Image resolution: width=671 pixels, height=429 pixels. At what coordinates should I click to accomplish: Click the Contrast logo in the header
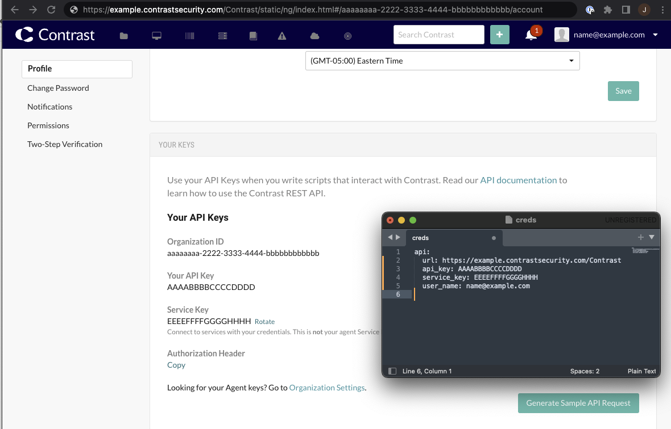point(55,35)
